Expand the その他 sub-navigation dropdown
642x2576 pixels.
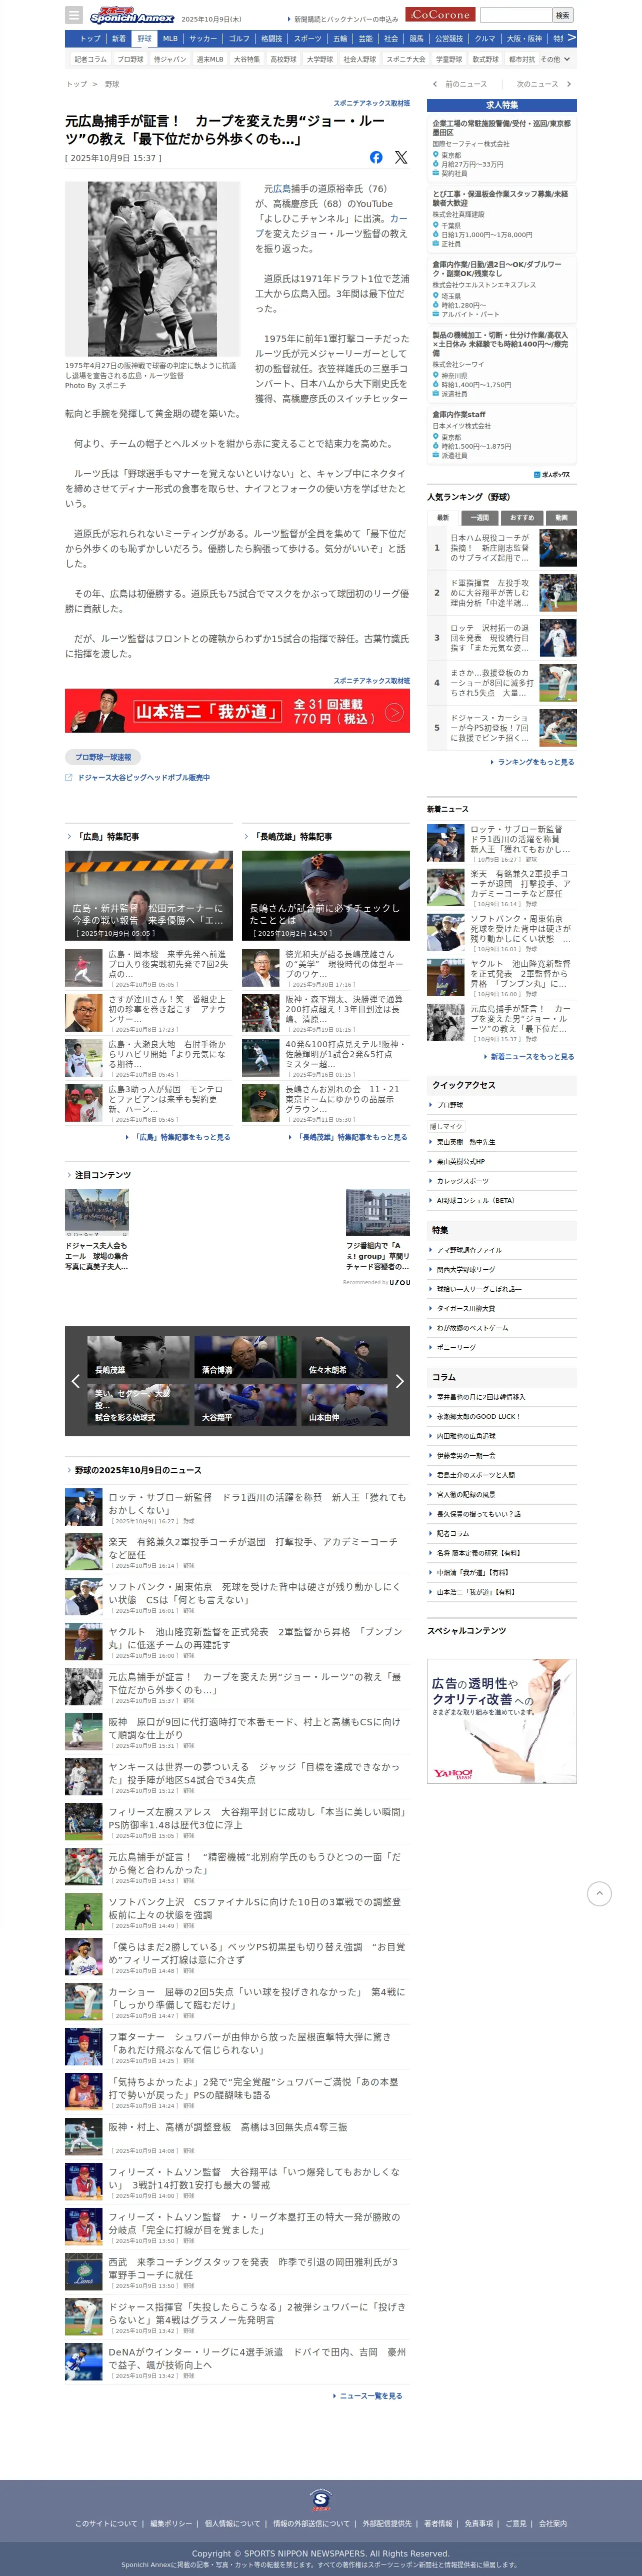[555, 59]
